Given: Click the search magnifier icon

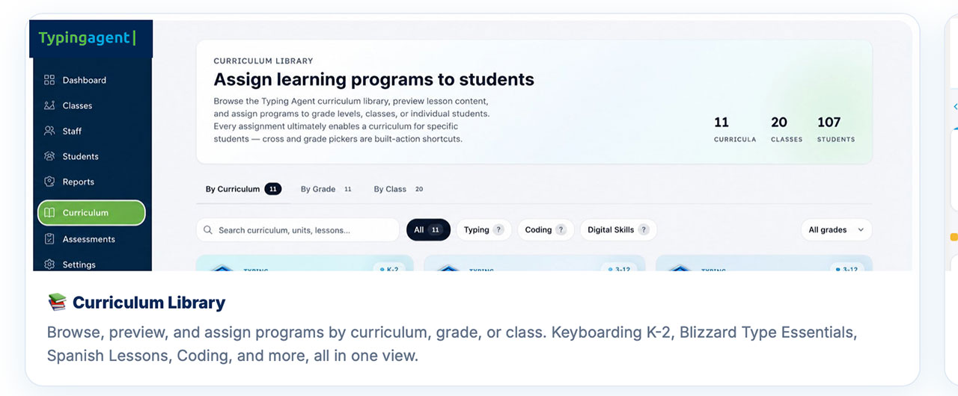Looking at the screenshot, I should [x=208, y=230].
